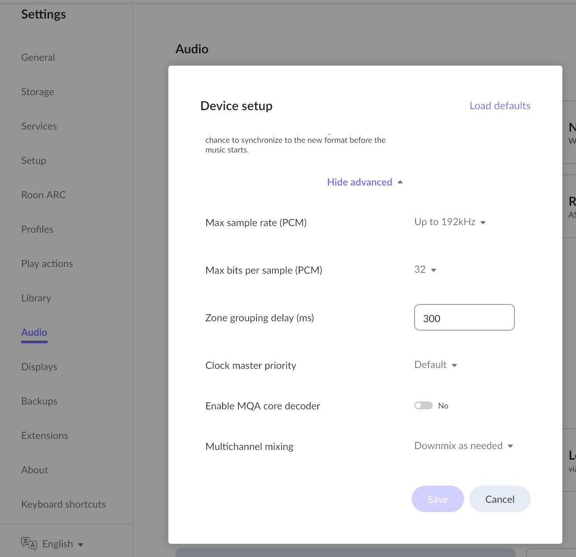Click the Zone grouping delay field
Screen dimensions: 576x557
click(464, 318)
